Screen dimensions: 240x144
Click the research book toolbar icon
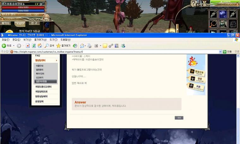coord(117,45)
